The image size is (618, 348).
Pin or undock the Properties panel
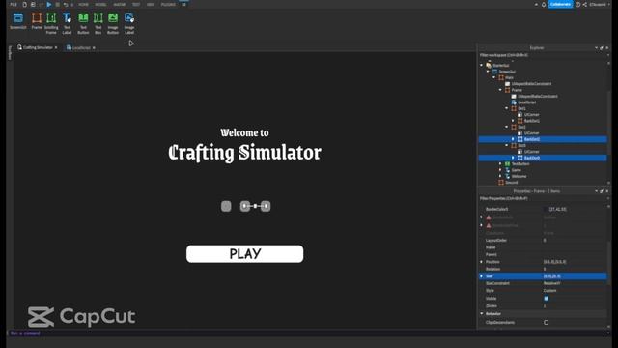pos(602,191)
